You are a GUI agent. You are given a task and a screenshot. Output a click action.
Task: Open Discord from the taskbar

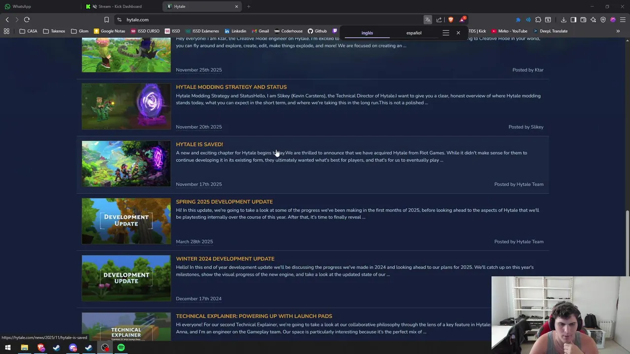pos(73,348)
